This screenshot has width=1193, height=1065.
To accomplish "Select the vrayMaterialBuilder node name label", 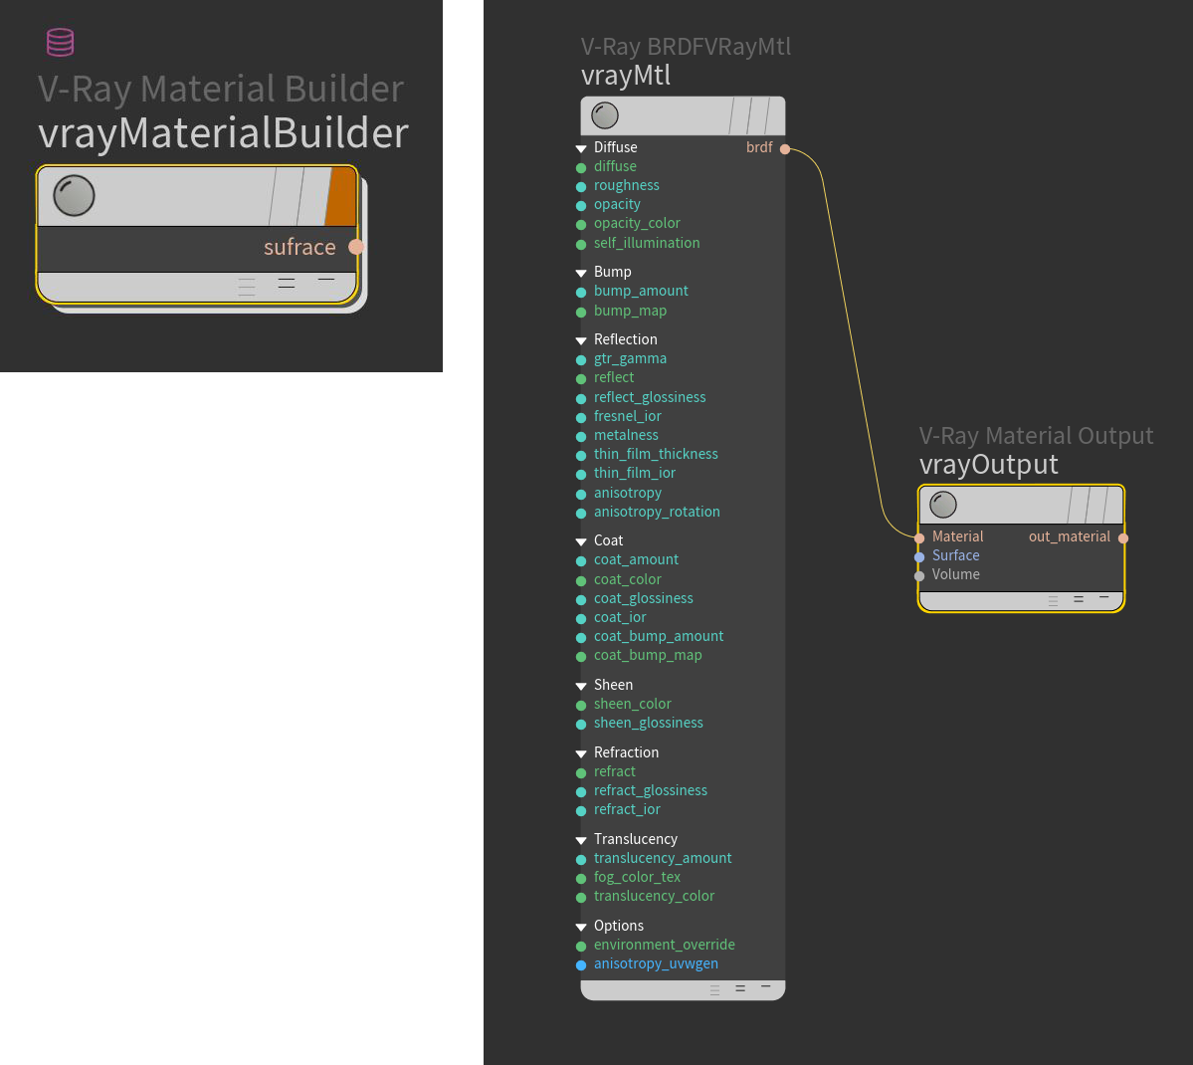I will (224, 133).
